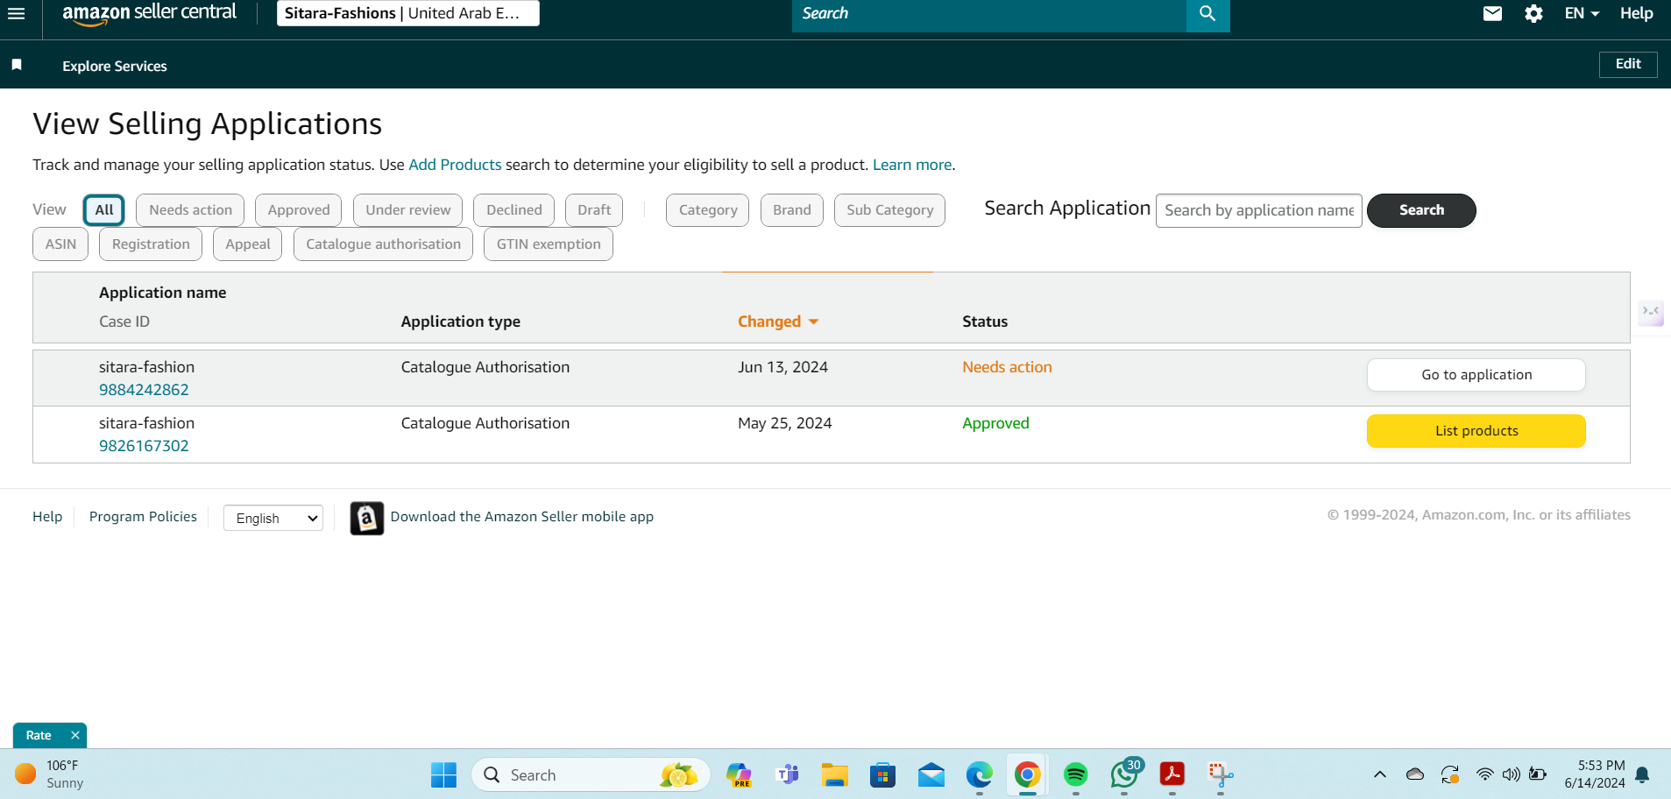The image size is (1671, 799).
Task: Open Program Policies link
Action: coord(143,517)
